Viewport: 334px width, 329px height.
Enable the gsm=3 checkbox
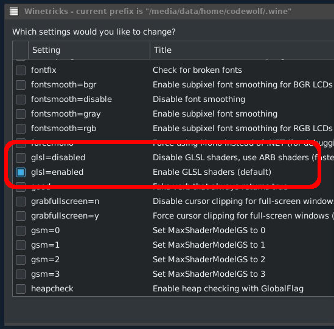coord(21,274)
